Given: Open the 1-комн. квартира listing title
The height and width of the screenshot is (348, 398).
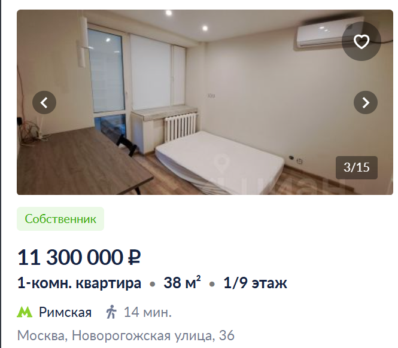Looking at the screenshot, I should click(x=79, y=283).
